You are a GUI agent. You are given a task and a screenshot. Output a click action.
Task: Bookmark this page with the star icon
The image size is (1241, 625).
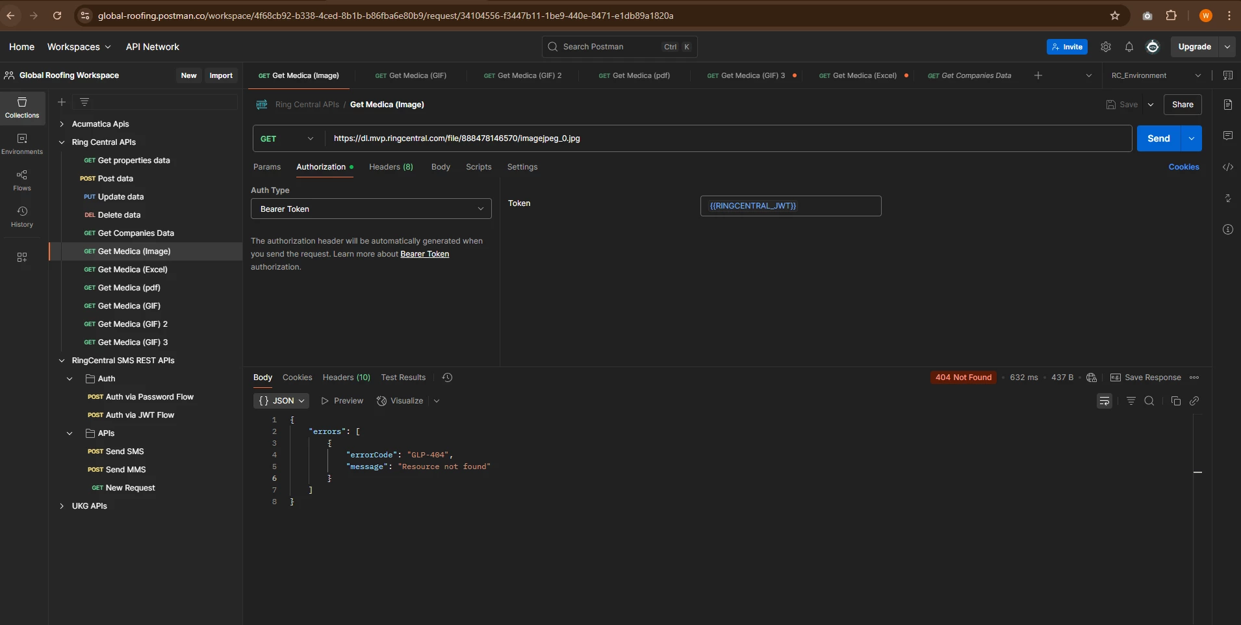(x=1115, y=16)
